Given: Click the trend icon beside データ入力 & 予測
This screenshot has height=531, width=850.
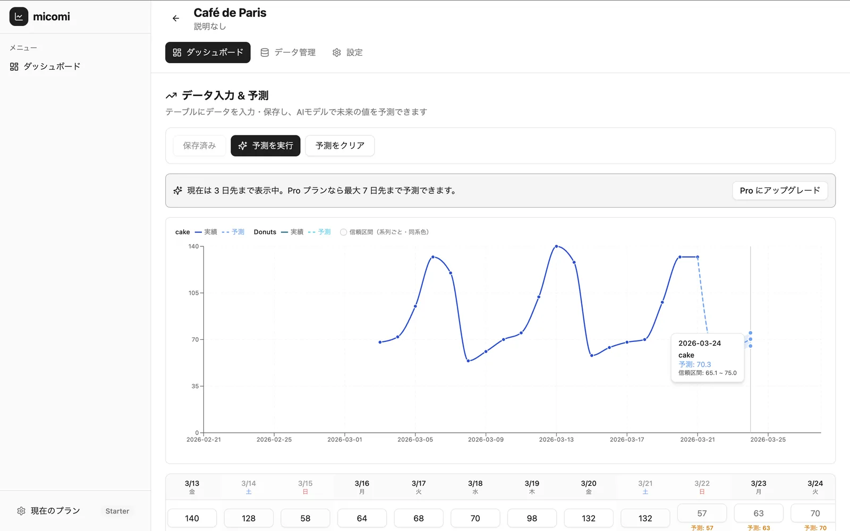Looking at the screenshot, I should [171, 96].
